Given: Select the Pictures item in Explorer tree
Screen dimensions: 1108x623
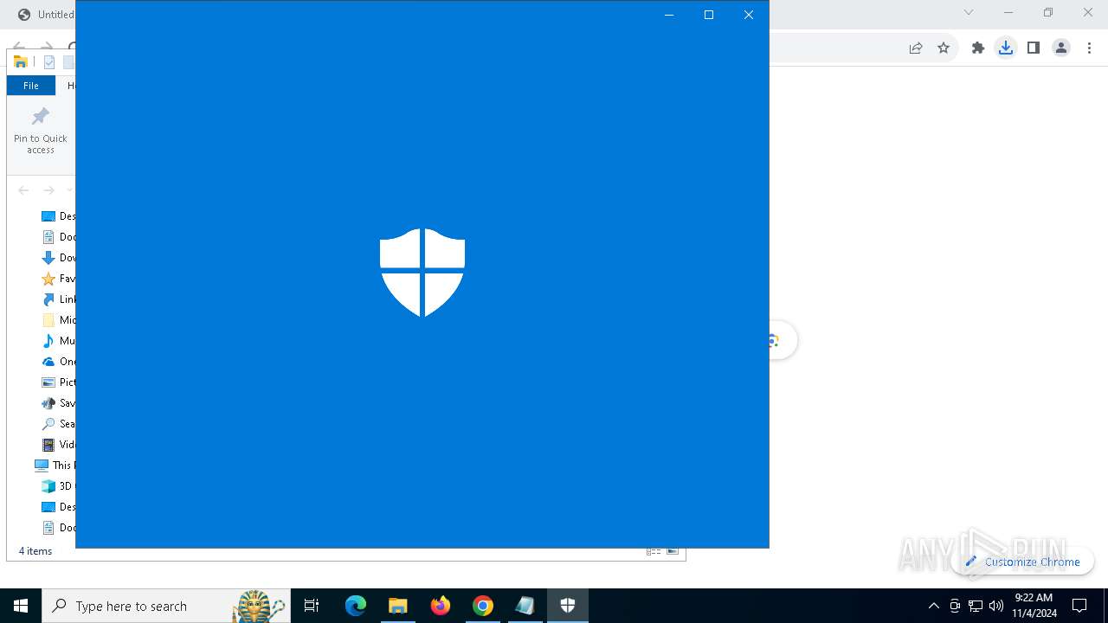Looking at the screenshot, I should 58,382.
